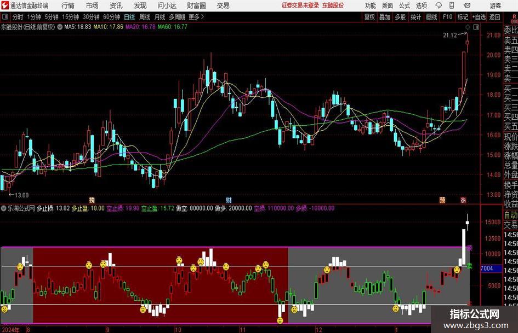Open the 交易 menu
This screenshot has width=518, height=333.
pyautogui.click(x=223, y=5)
